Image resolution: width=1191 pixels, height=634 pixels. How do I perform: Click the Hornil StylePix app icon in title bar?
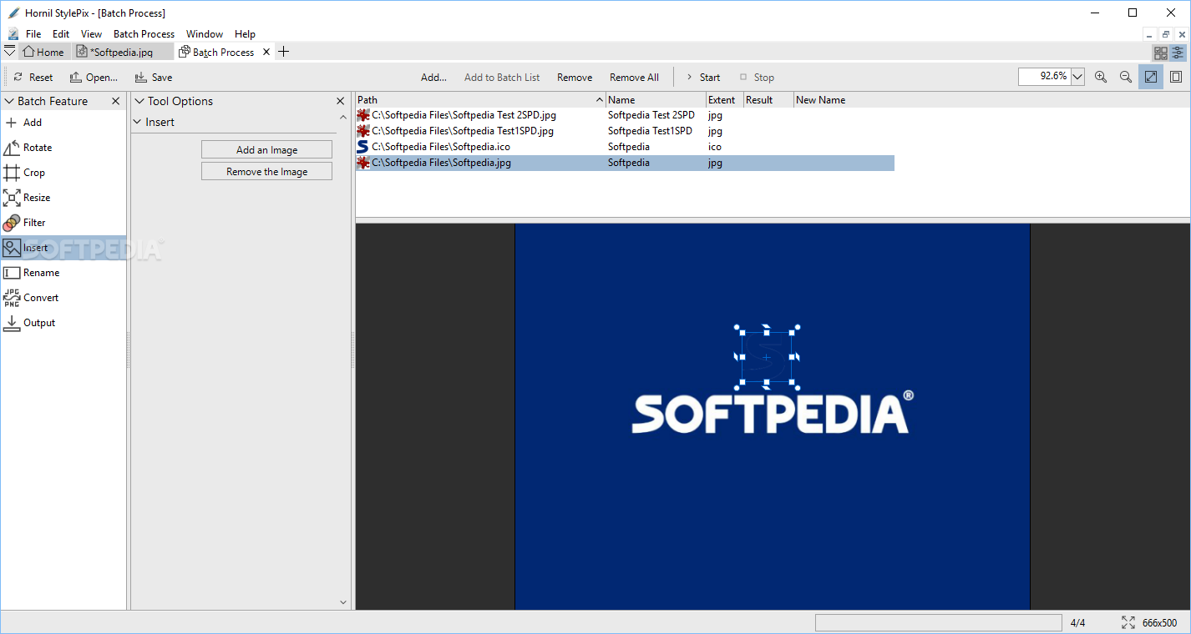tap(13, 13)
